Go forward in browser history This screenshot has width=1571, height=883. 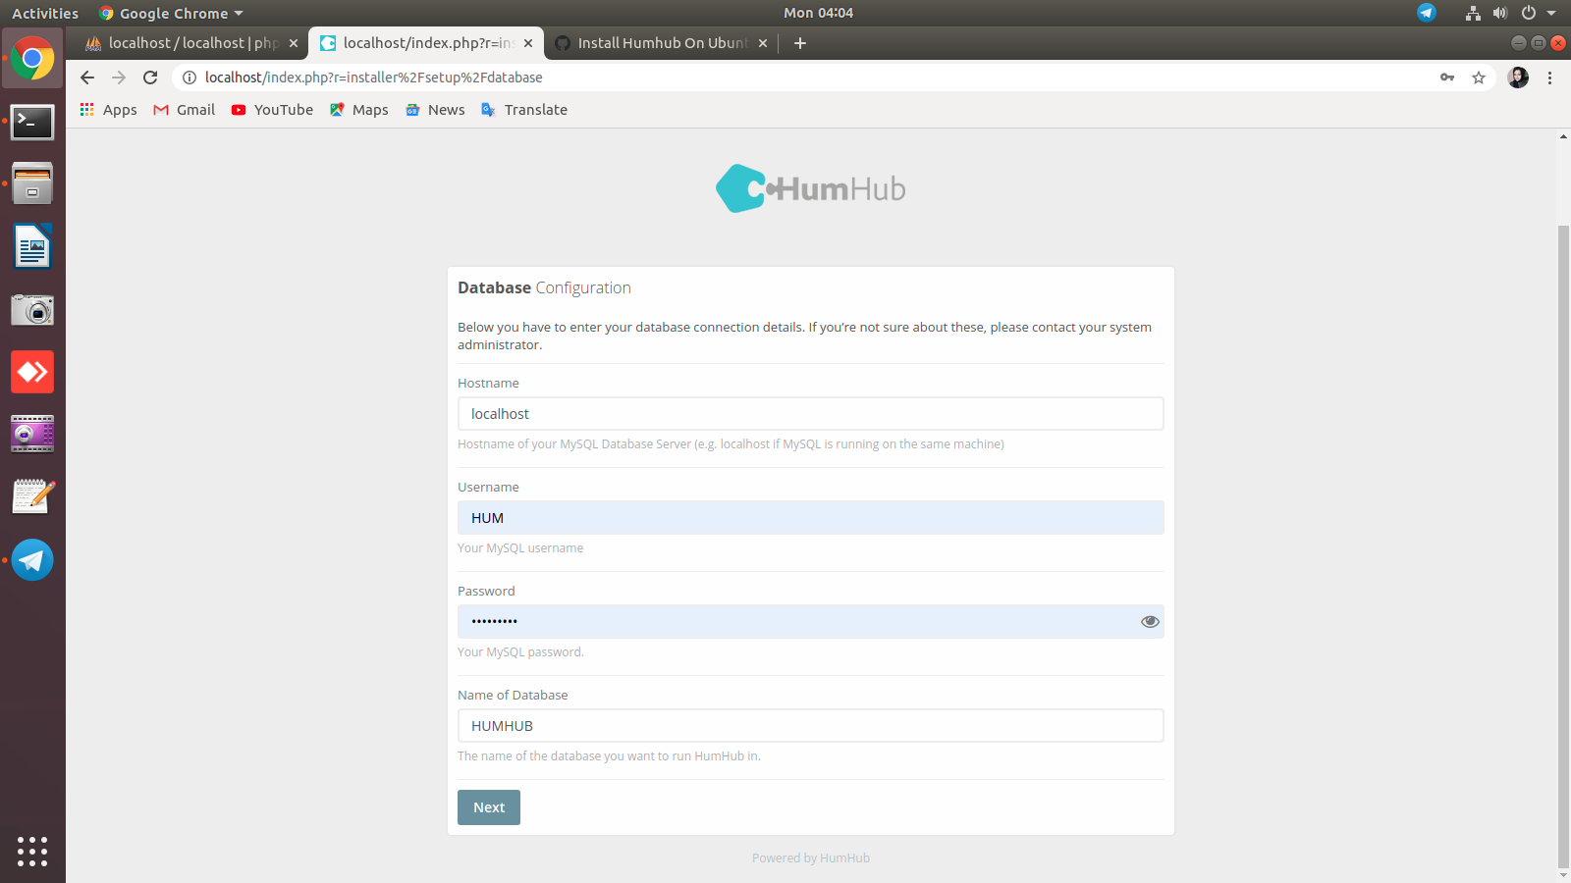(119, 78)
